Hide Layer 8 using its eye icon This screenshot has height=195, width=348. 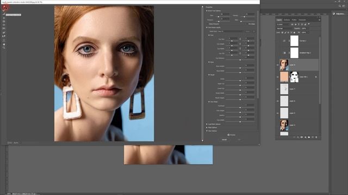pyautogui.click(x=278, y=65)
